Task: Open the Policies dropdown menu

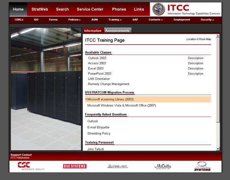Action: pos(74,20)
